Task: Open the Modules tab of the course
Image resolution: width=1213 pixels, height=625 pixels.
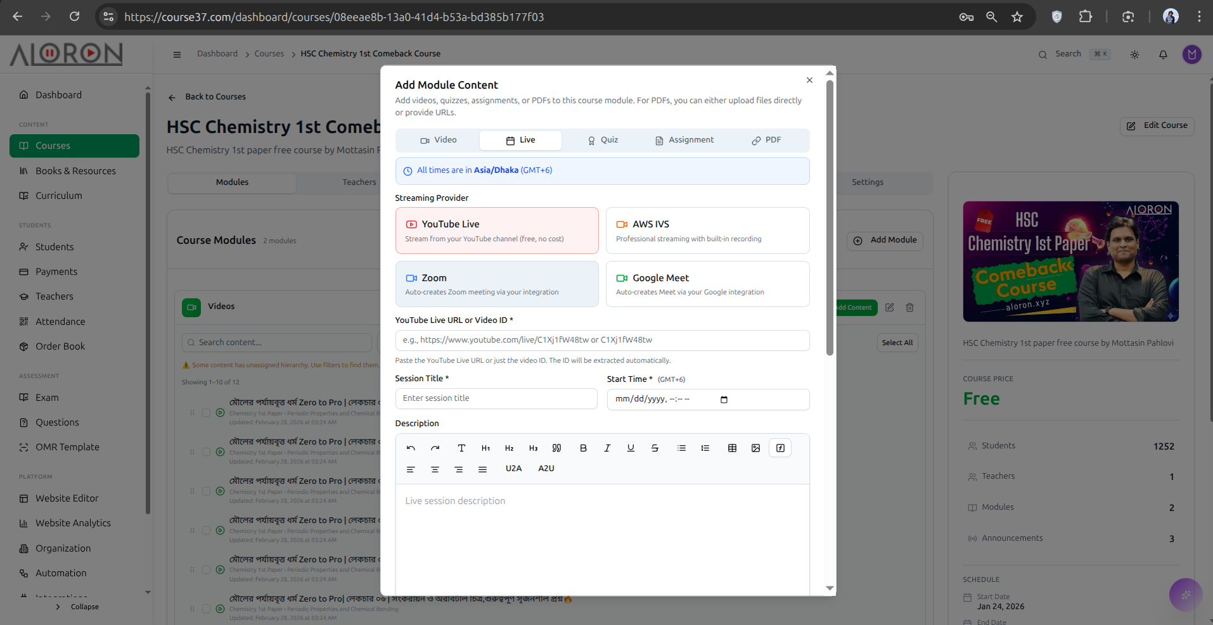Action: coord(232,182)
